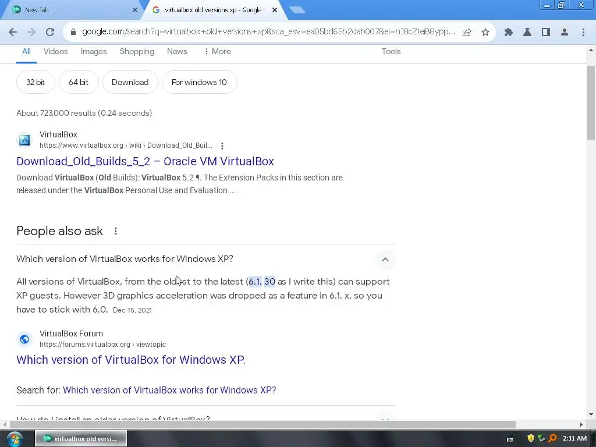Click the Dec 15, 2021 date
596x447 pixels.
coord(132,310)
